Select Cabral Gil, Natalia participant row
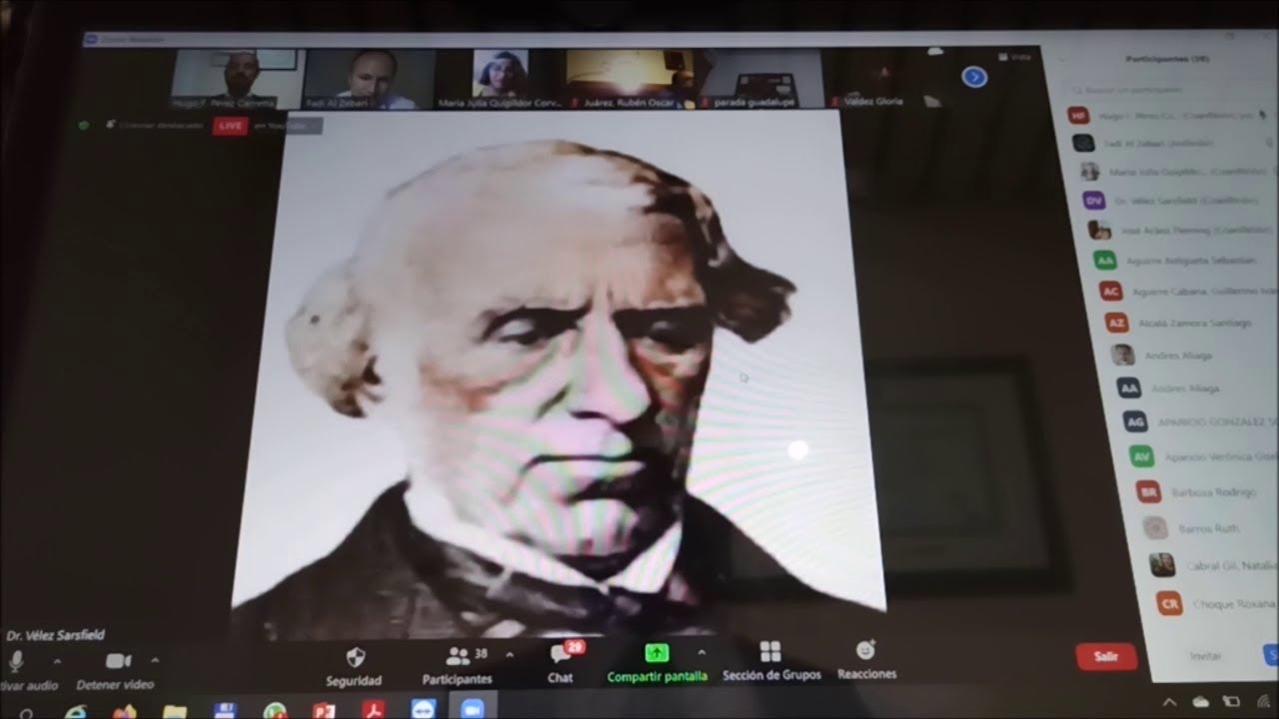The image size is (1279, 719). click(1214, 565)
